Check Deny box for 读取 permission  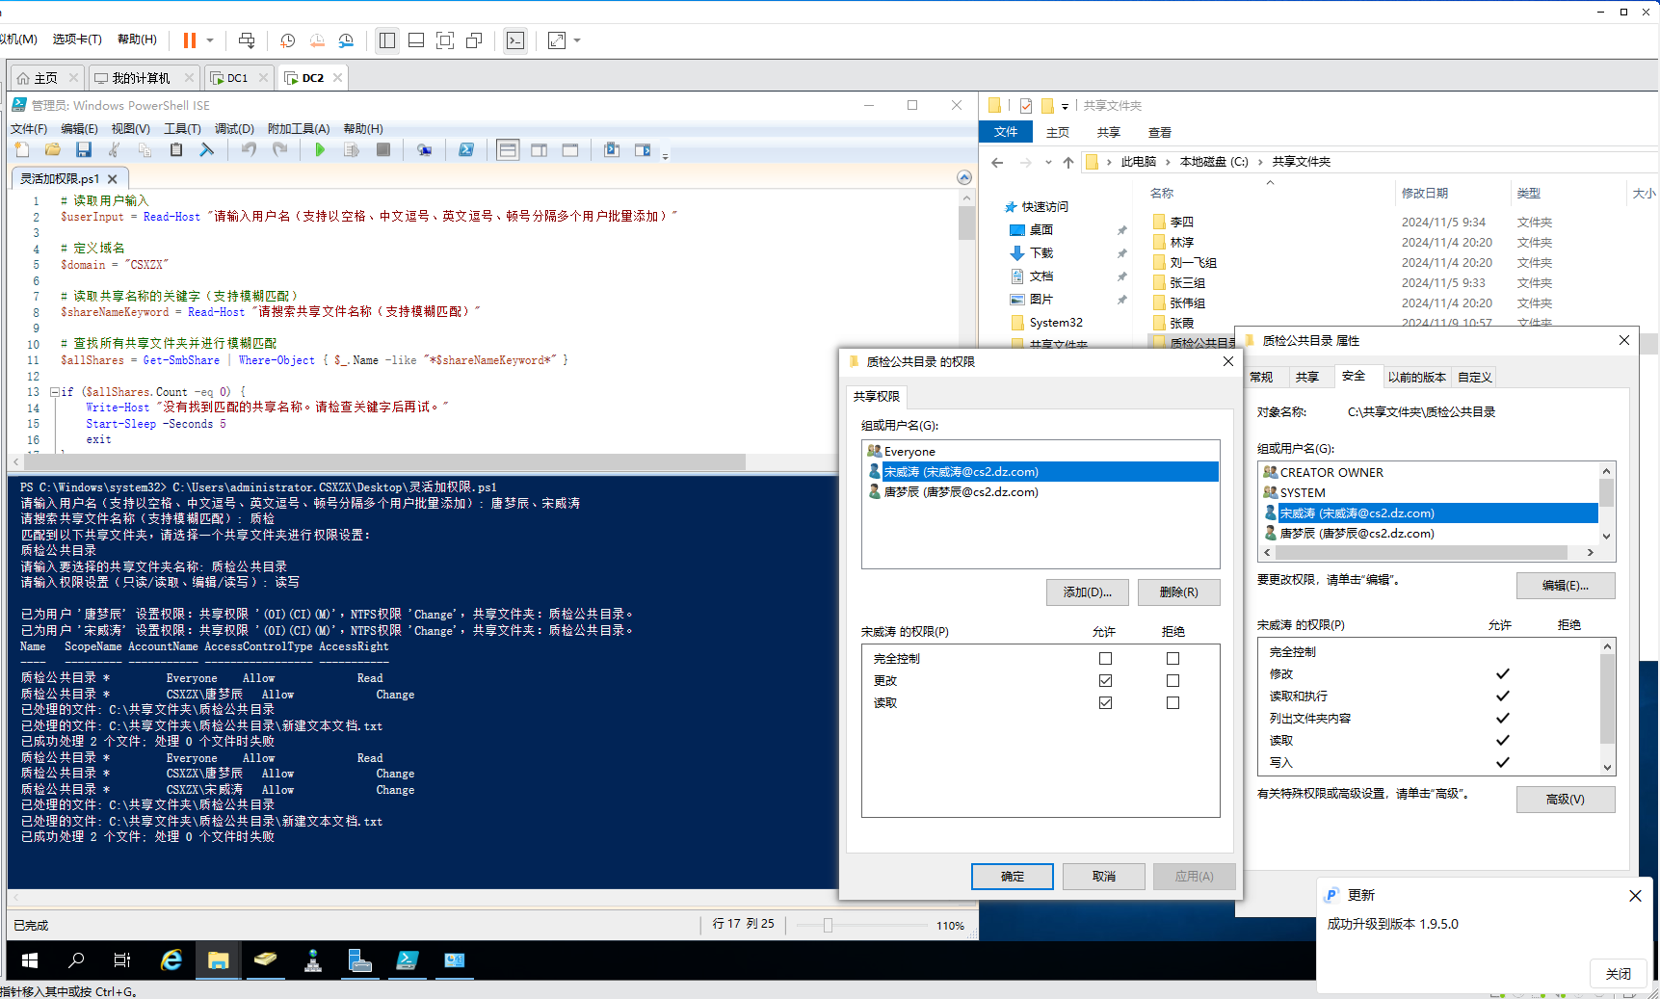point(1173,703)
